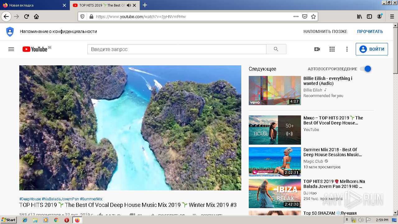This screenshot has width=398, height=224.
Task: Click the #NaBaladaJovemPan hashtag
Action: (60, 199)
